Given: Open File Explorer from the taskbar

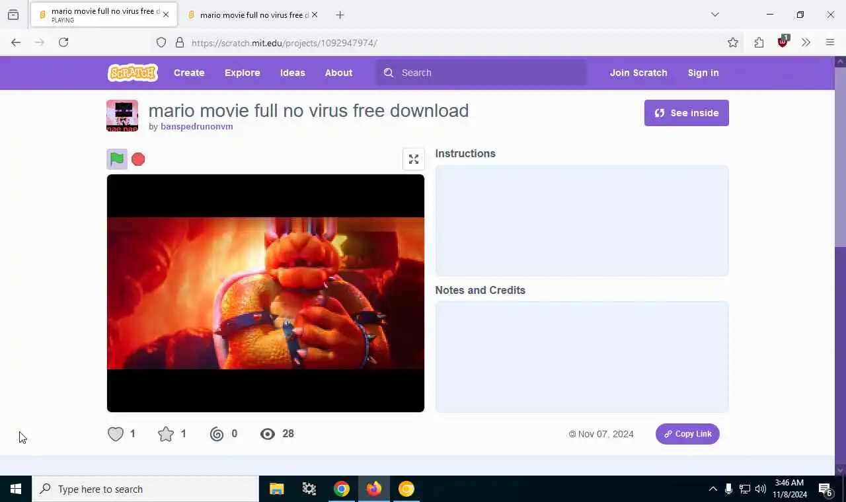Looking at the screenshot, I should click(276, 489).
